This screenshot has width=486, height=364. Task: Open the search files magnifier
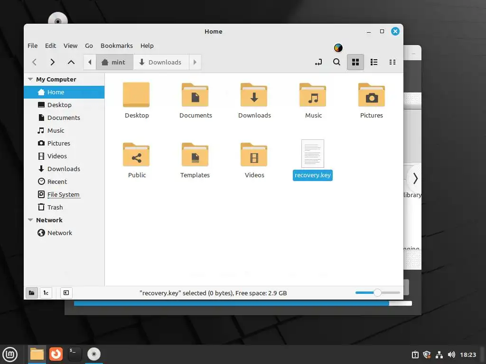(336, 62)
